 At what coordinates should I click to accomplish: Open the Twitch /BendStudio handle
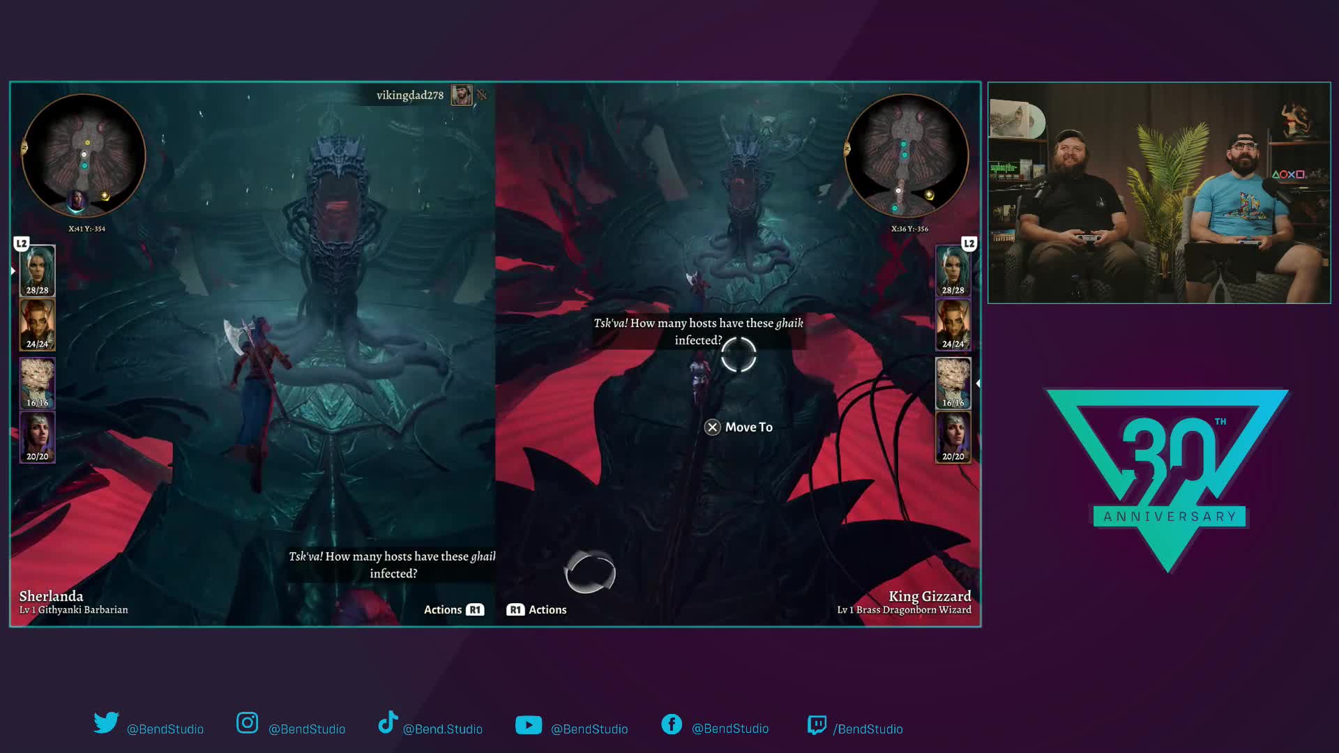pyautogui.click(x=868, y=729)
